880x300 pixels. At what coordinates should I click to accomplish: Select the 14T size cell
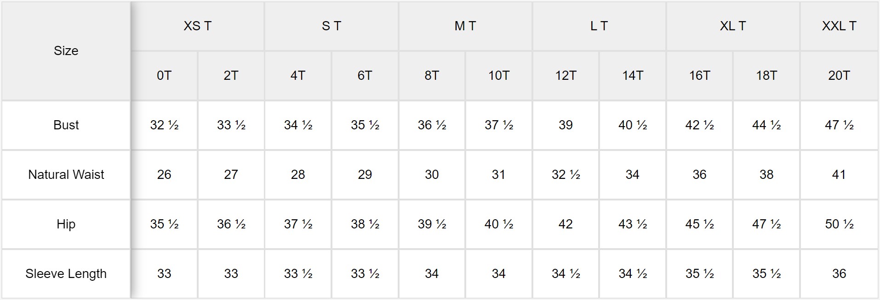[633, 76]
